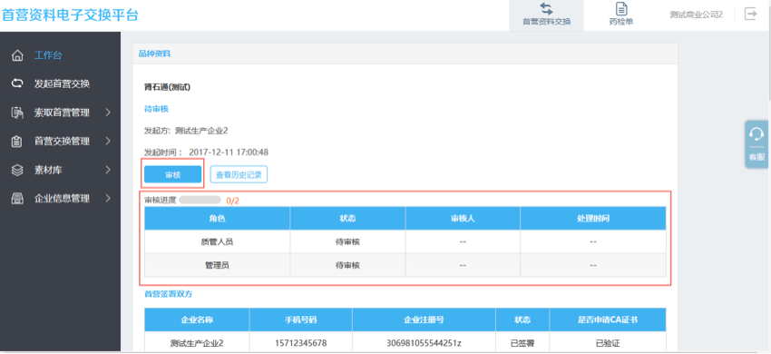Click the 企业名称 column header
This screenshot has height=354, width=771.
197,320
